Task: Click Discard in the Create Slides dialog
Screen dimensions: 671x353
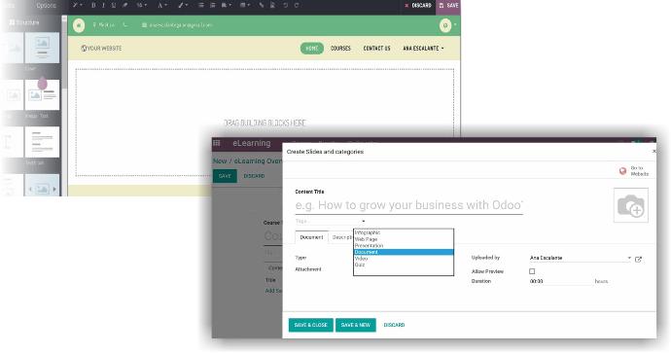Action: 394,325
